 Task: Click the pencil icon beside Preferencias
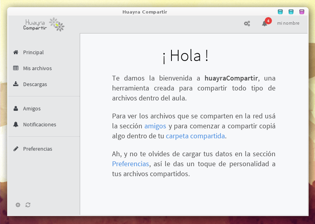click(x=16, y=149)
